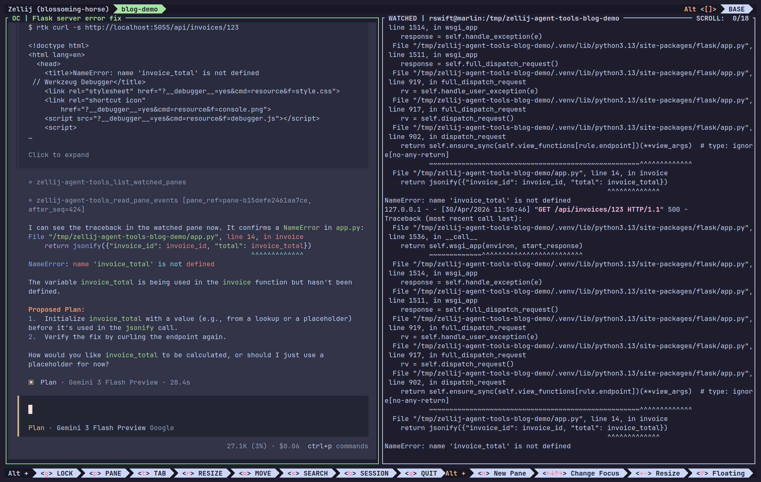Image resolution: width=761 pixels, height=482 pixels.
Task: Click the 'Traceback (most recent call last):' line
Action: (x=453, y=218)
